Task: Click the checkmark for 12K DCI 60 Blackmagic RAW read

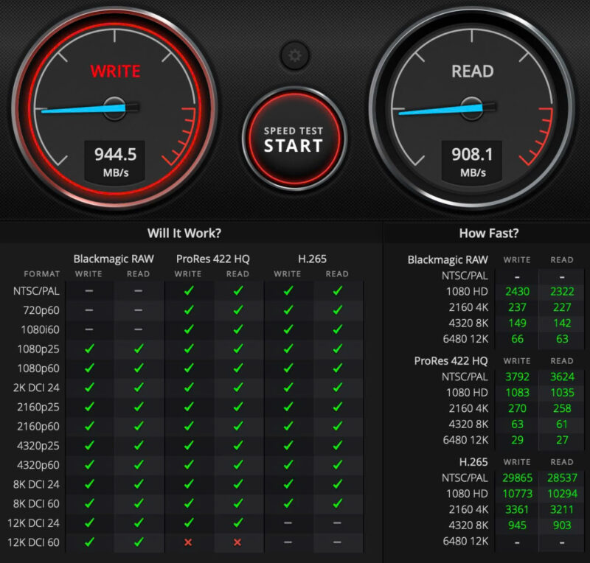Action: coord(139,542)
